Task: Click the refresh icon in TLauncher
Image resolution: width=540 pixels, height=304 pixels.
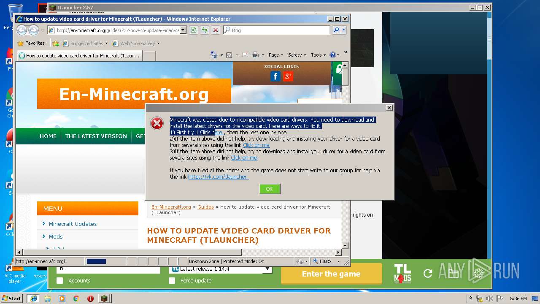Action: pos(428,274)
